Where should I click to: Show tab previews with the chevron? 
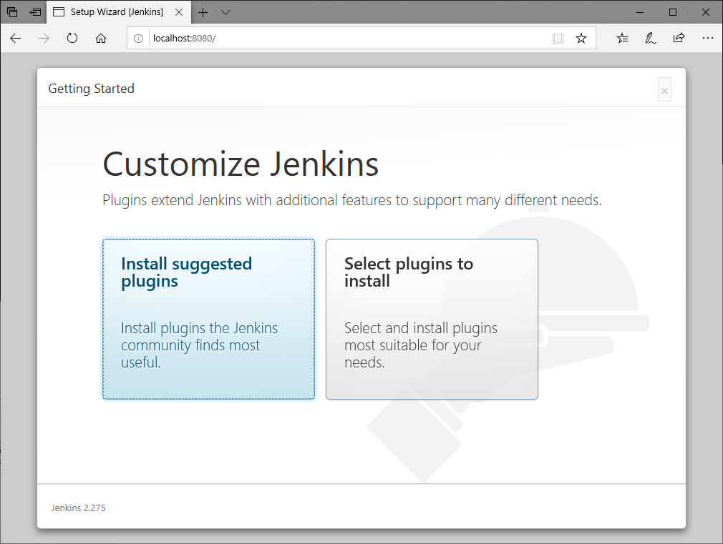click(225, 12)
